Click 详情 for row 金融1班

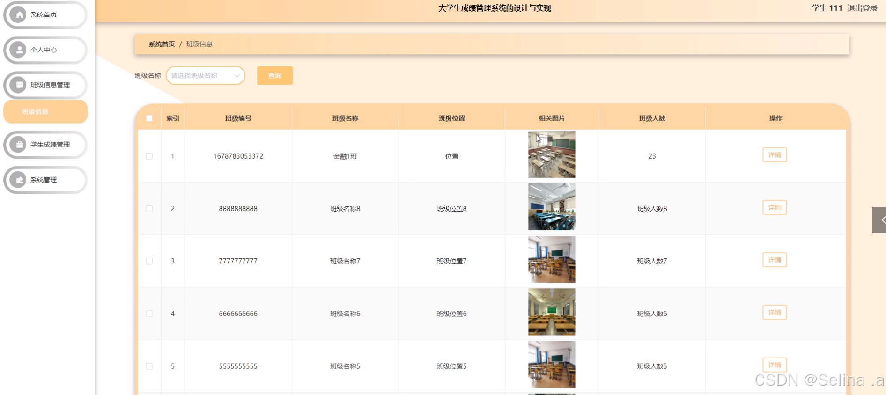775,155
